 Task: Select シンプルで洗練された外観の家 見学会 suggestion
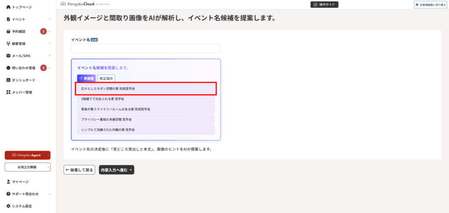click(146, 129)
